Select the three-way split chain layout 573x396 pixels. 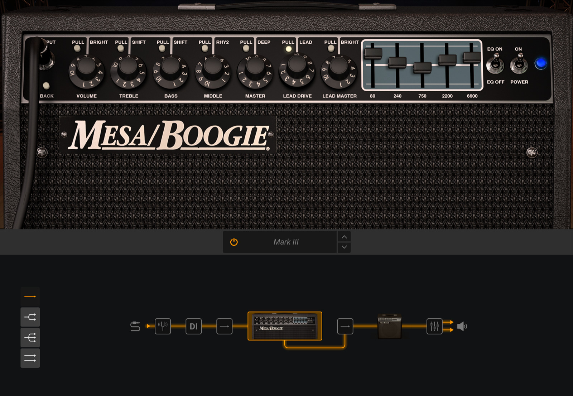coord(30,338)
